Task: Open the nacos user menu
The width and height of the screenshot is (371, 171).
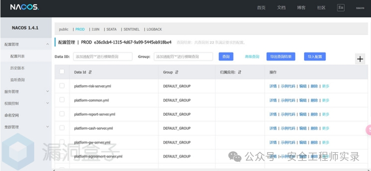Action: (360, 8)
